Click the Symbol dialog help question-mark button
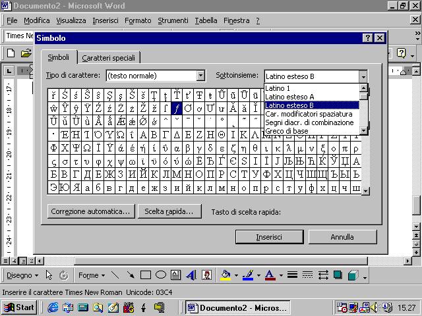The height and width of the screenshot is (316, 422). pyautogui.click(x=368, y=38)
